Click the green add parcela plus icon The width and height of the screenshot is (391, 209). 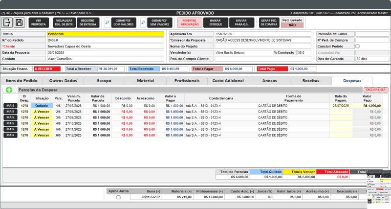(x=10, y=90)
